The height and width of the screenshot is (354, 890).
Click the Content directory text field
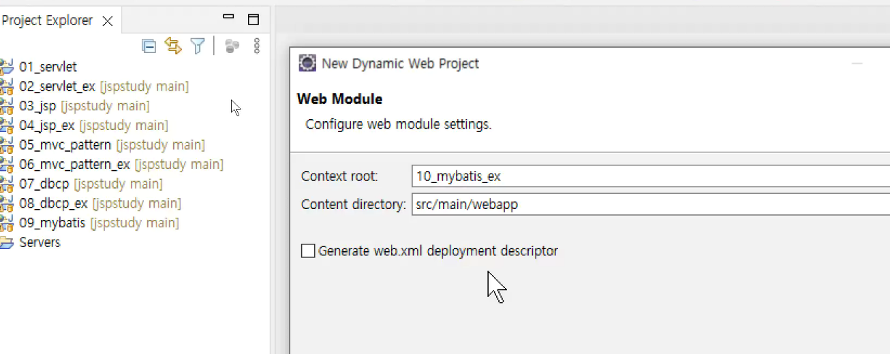[x=651, y=204]
